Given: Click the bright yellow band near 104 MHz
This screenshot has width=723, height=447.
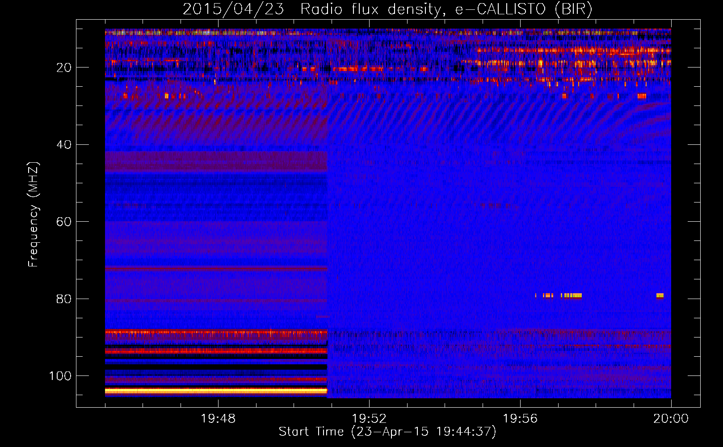Looking at the screenshot, I should click(216, 391).
